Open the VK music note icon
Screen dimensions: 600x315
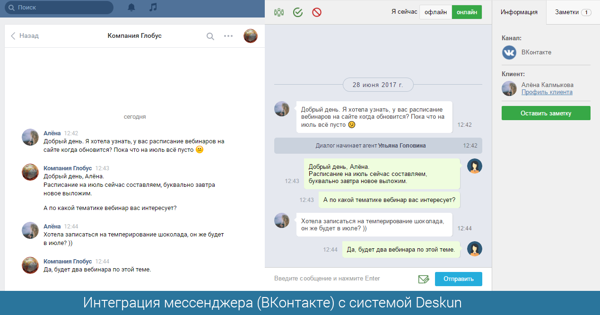(x=153, y=7)
